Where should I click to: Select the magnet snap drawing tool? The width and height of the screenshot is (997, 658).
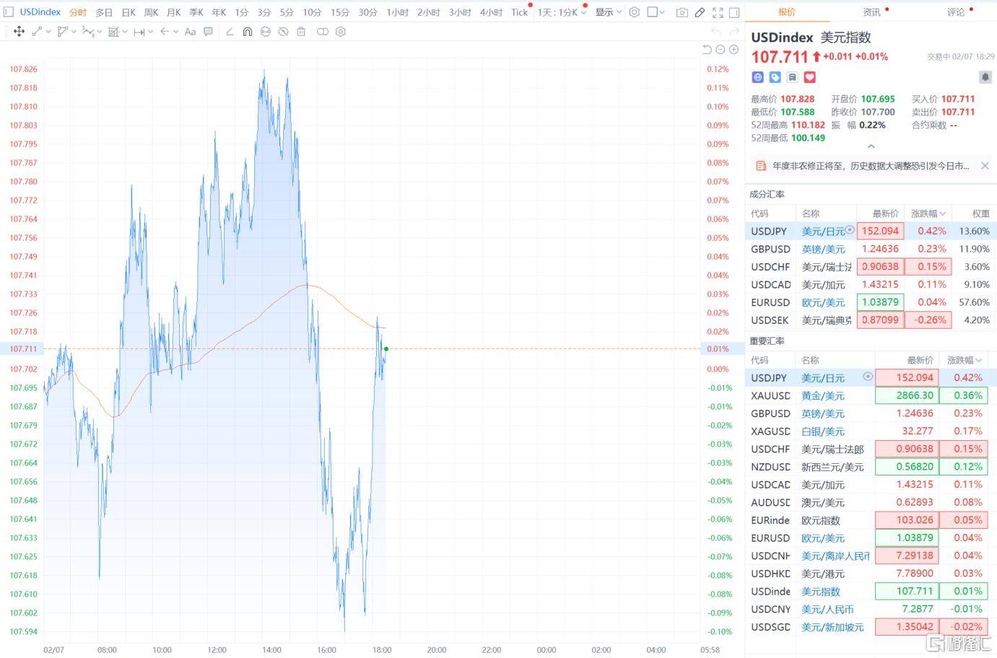pyautogui.click(x=247, y=32)
